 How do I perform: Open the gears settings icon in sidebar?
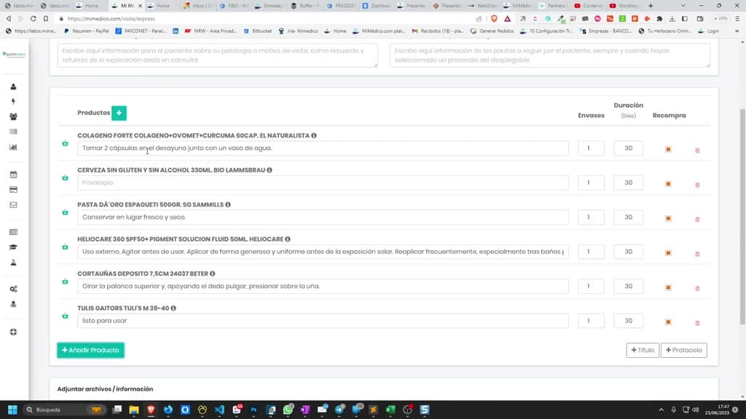pos(13,289)
